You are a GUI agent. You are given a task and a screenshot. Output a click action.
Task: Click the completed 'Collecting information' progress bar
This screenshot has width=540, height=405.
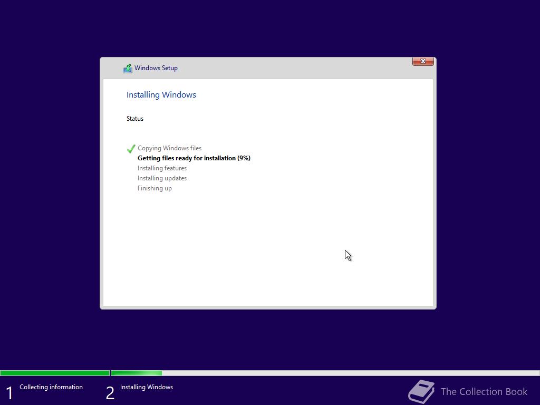55,373
